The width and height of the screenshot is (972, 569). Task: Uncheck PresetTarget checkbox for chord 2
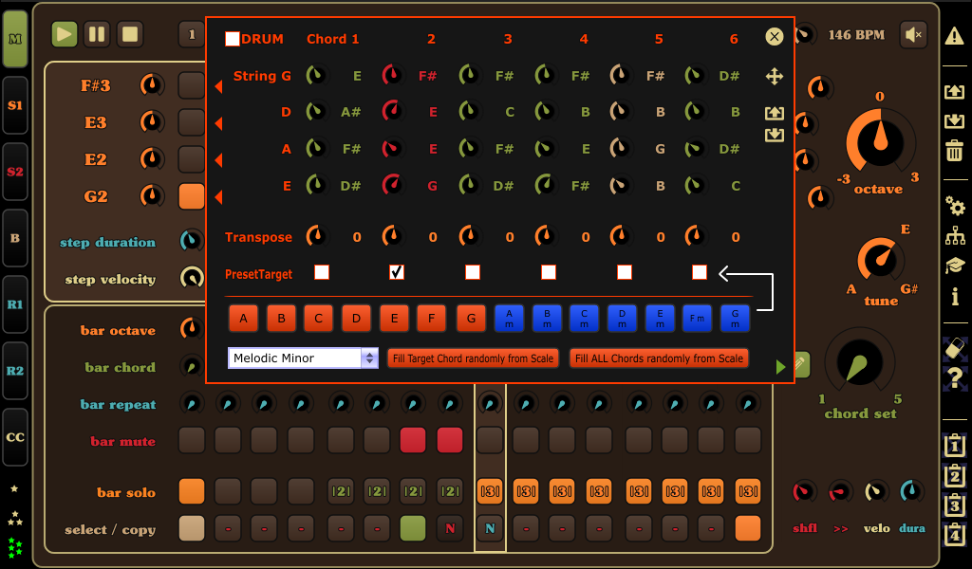(x=397, y=272)
